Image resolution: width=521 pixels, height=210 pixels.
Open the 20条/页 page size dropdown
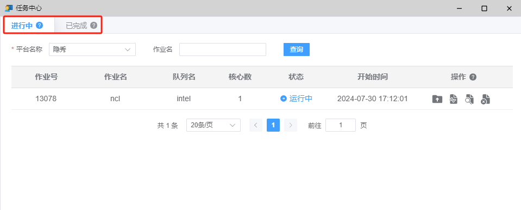pyautogui.click(x=214, y=125)
